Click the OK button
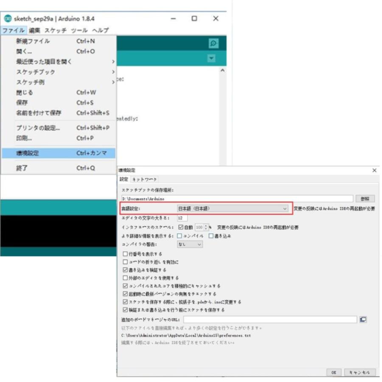This screenshot has height=382, width=382. [334, 372]
